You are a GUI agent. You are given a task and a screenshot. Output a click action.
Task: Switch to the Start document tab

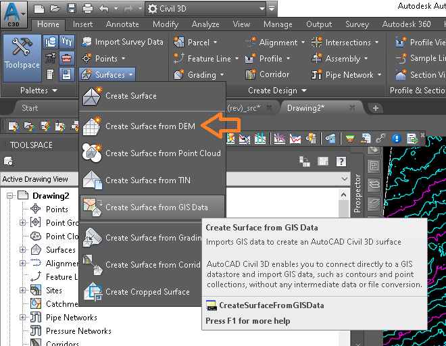30,108
